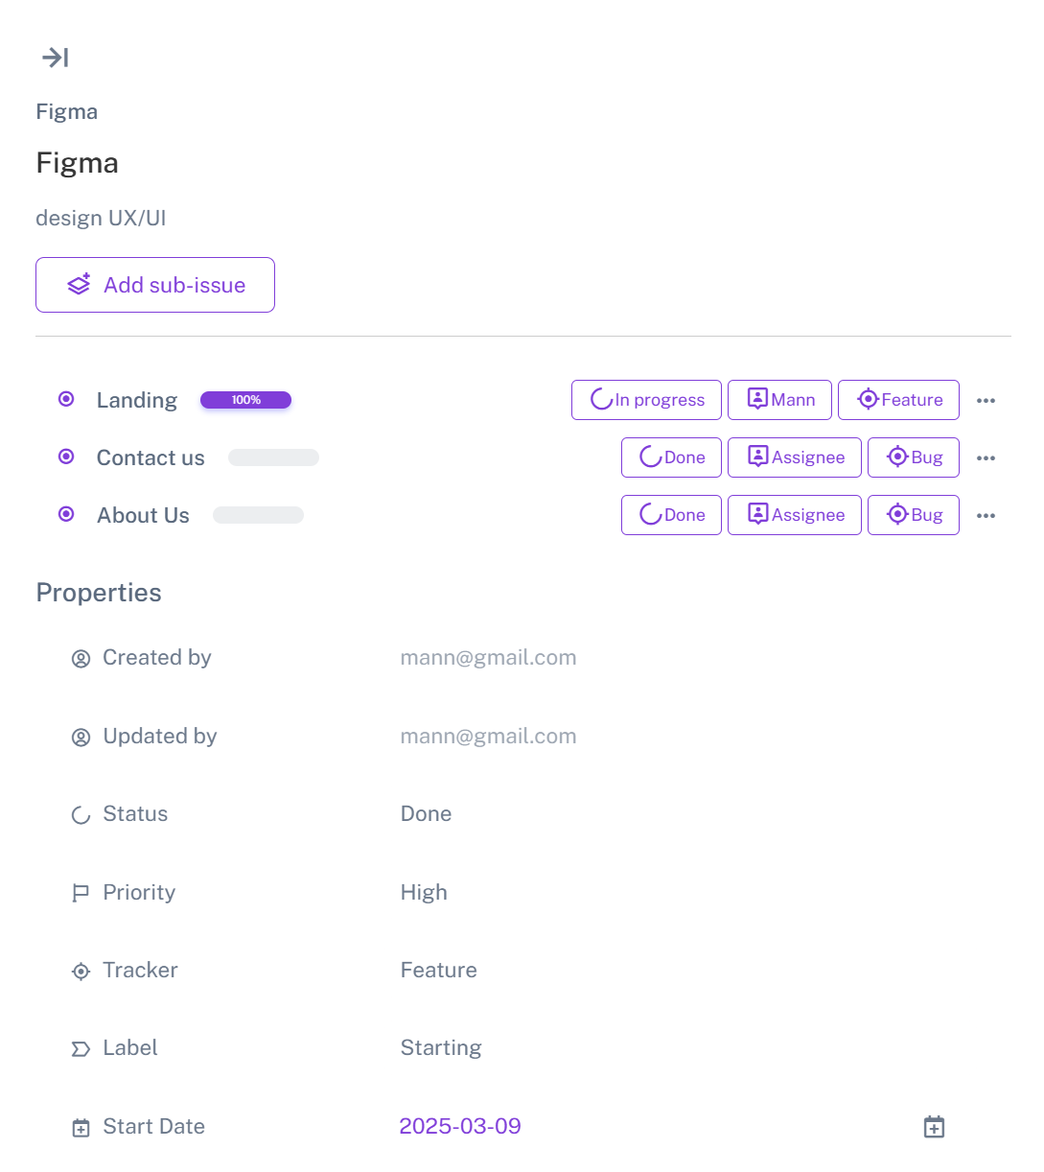The width and height of the screenshot is (1044, 1172).
Task: Select Assignee button on About Us row
Action: coord(795,515)
